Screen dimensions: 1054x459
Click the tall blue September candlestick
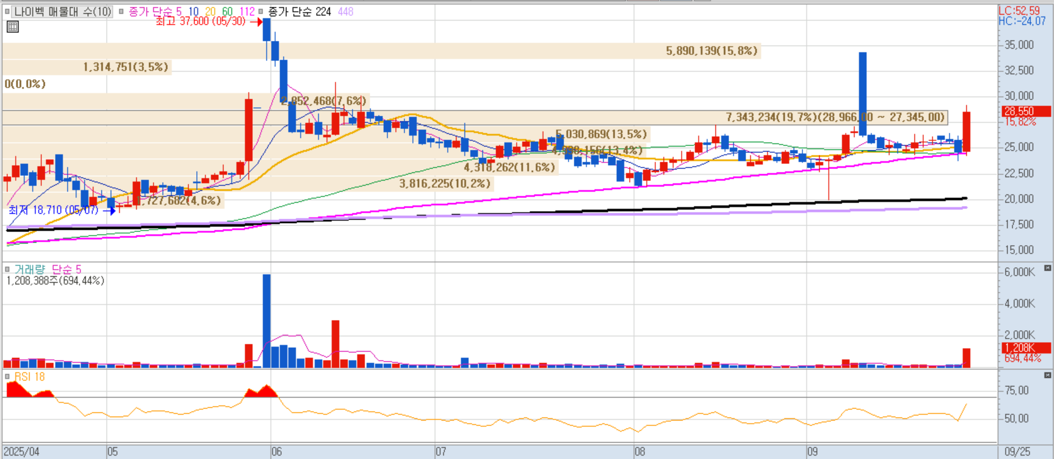pyautogui.click(x=862, y=94)
